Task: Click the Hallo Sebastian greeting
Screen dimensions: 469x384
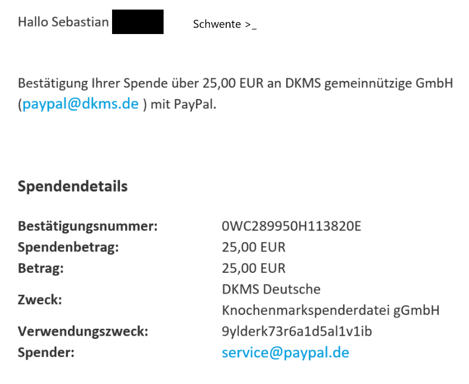Action: (x=63, y=22)
